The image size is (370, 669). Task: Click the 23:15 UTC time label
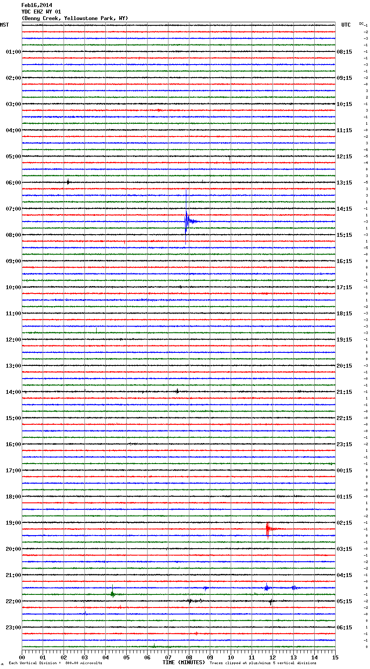point(344,444)
